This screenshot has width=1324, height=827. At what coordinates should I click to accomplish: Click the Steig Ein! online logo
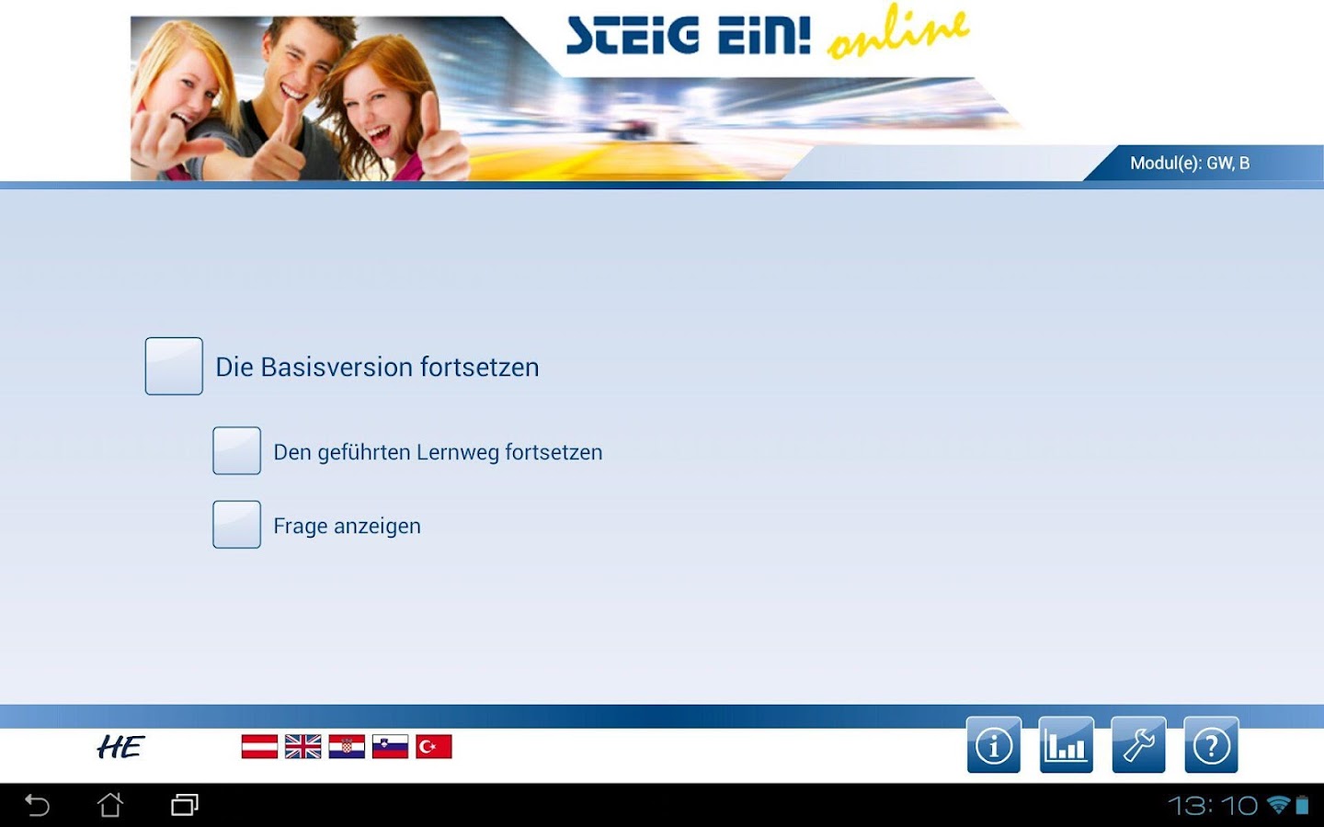coord(767,33)
